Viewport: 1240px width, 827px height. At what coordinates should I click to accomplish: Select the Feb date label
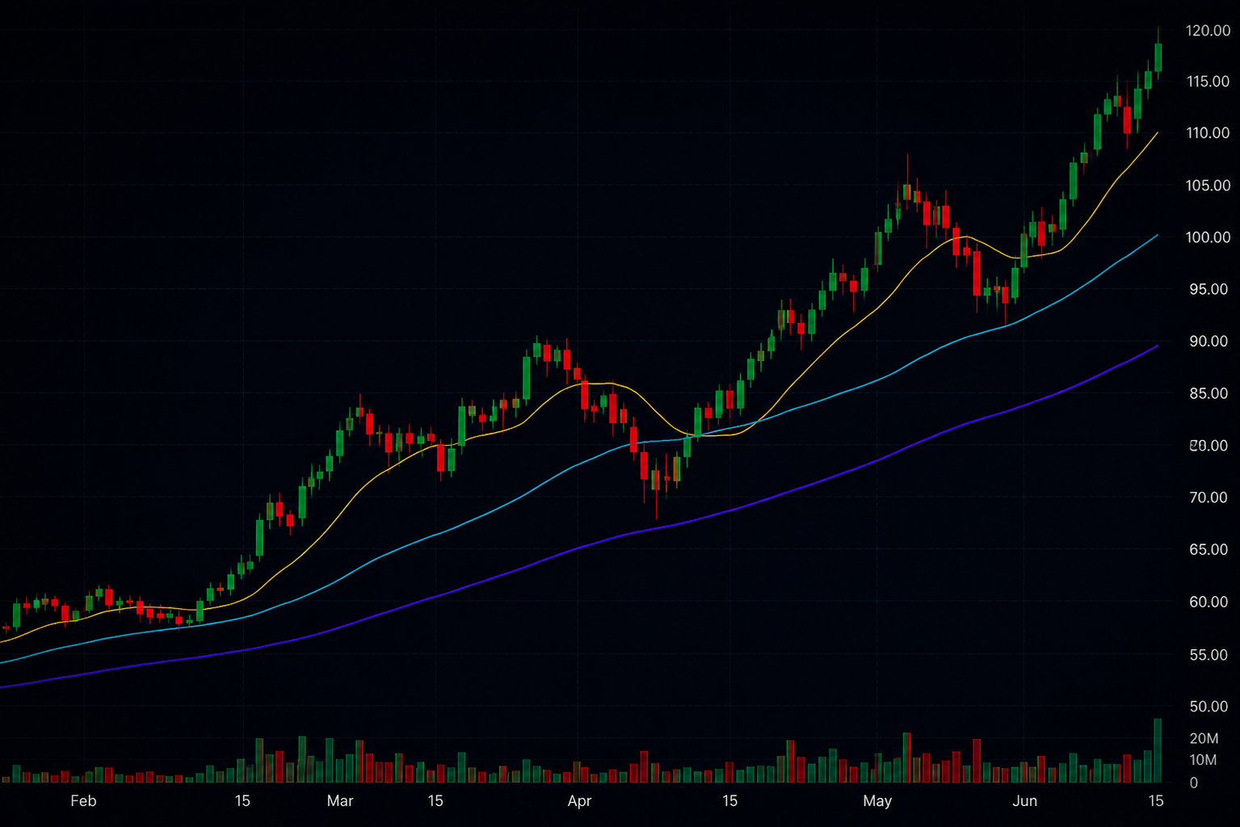(x=83, y=801)
